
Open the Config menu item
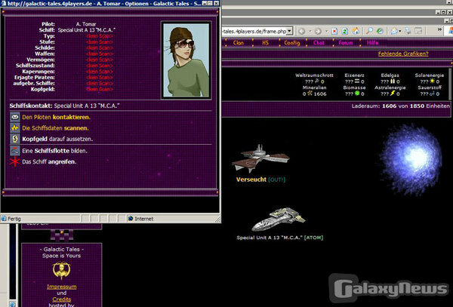point(291,43)
